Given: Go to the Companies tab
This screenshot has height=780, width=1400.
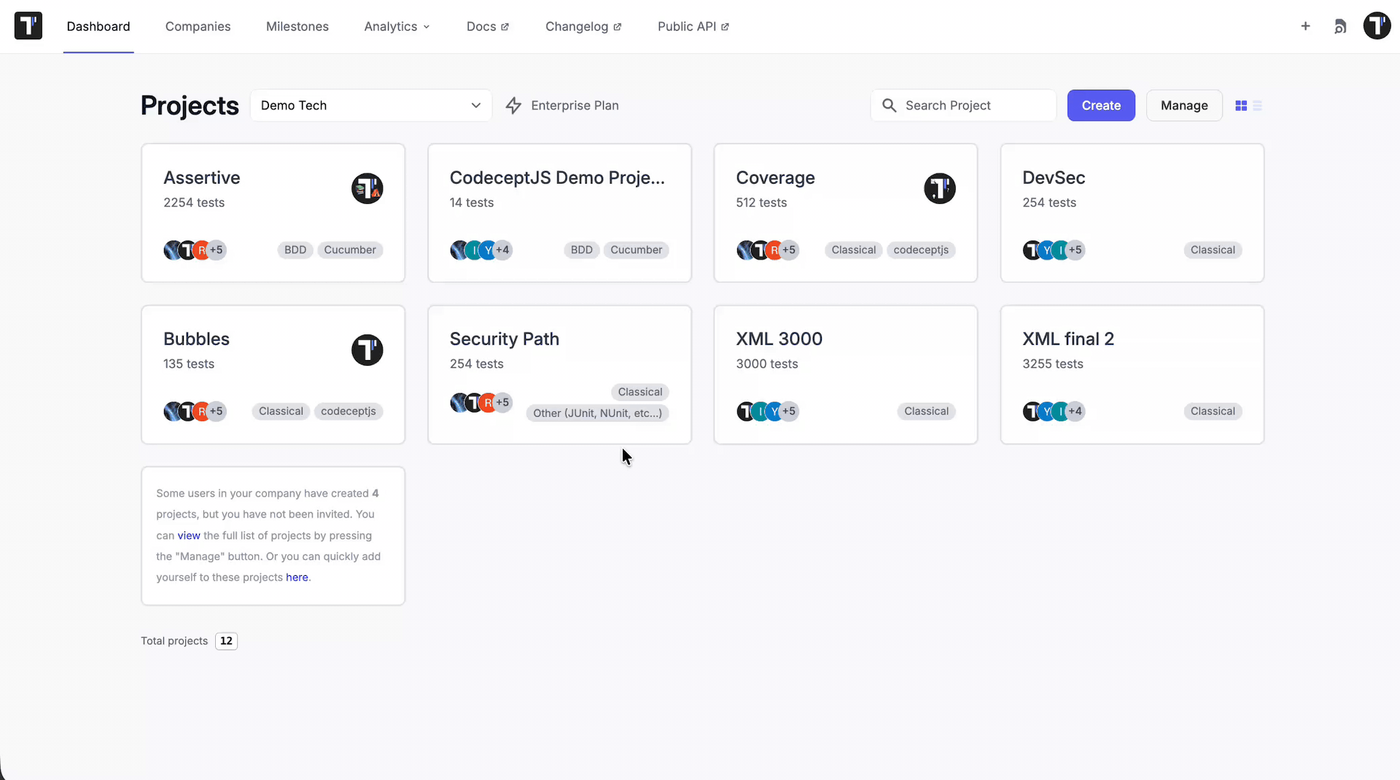Looking at the screenshot, I should click(198, 26).
